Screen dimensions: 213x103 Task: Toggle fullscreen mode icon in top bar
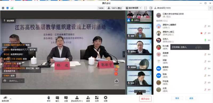tap(145, 8)
